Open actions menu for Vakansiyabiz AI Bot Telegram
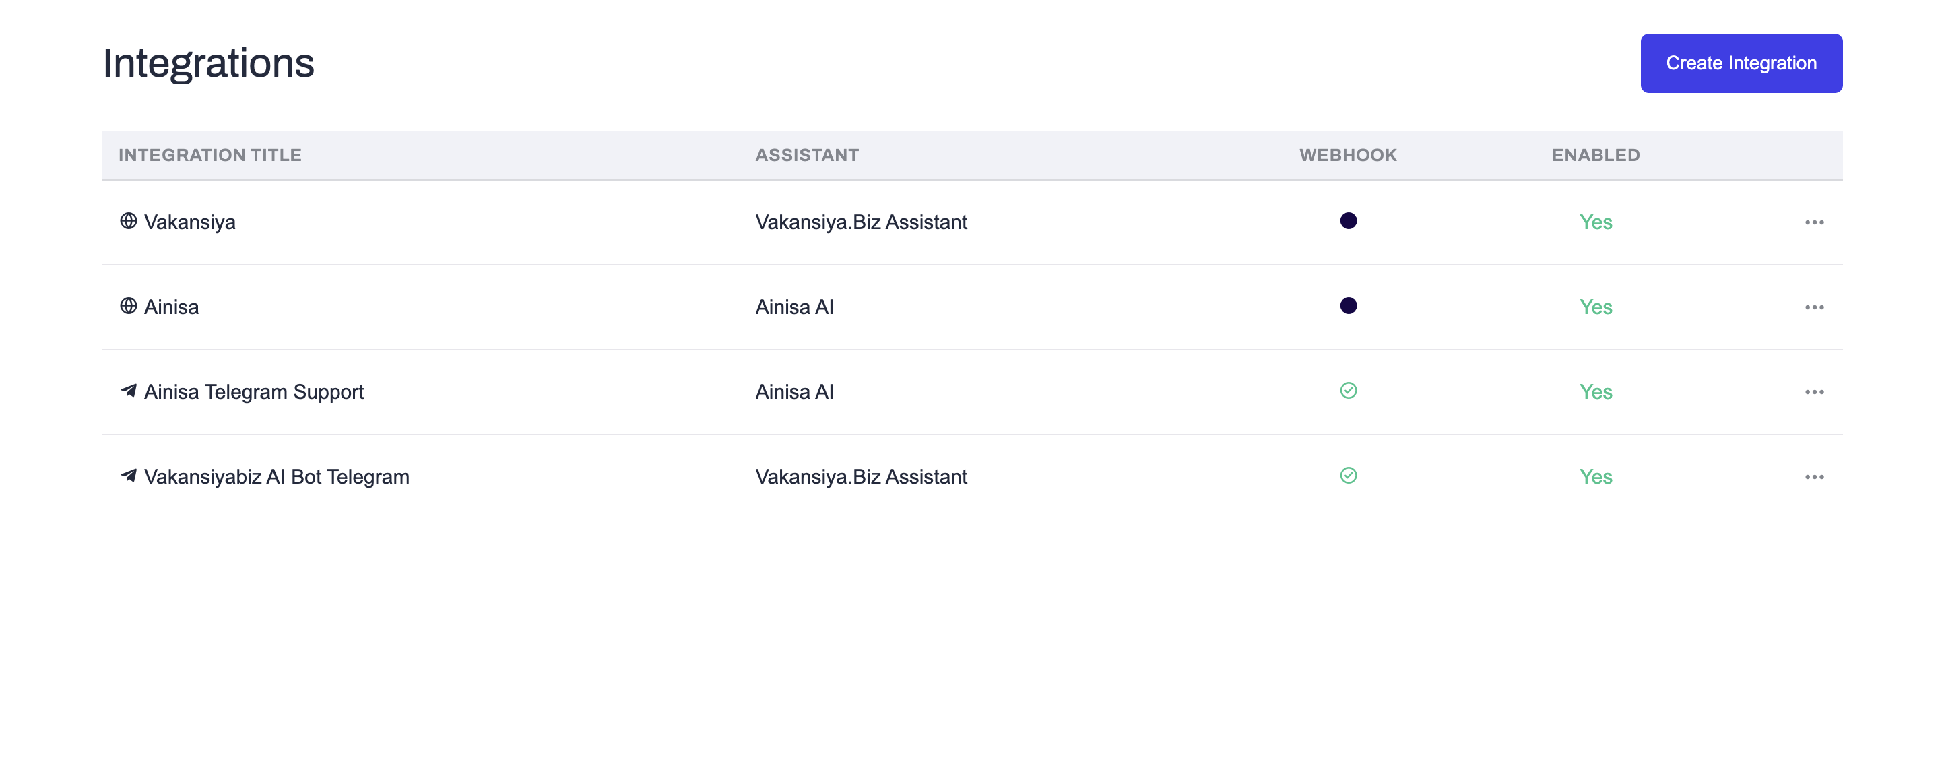1944x760 pixels. pos(1816,476)
